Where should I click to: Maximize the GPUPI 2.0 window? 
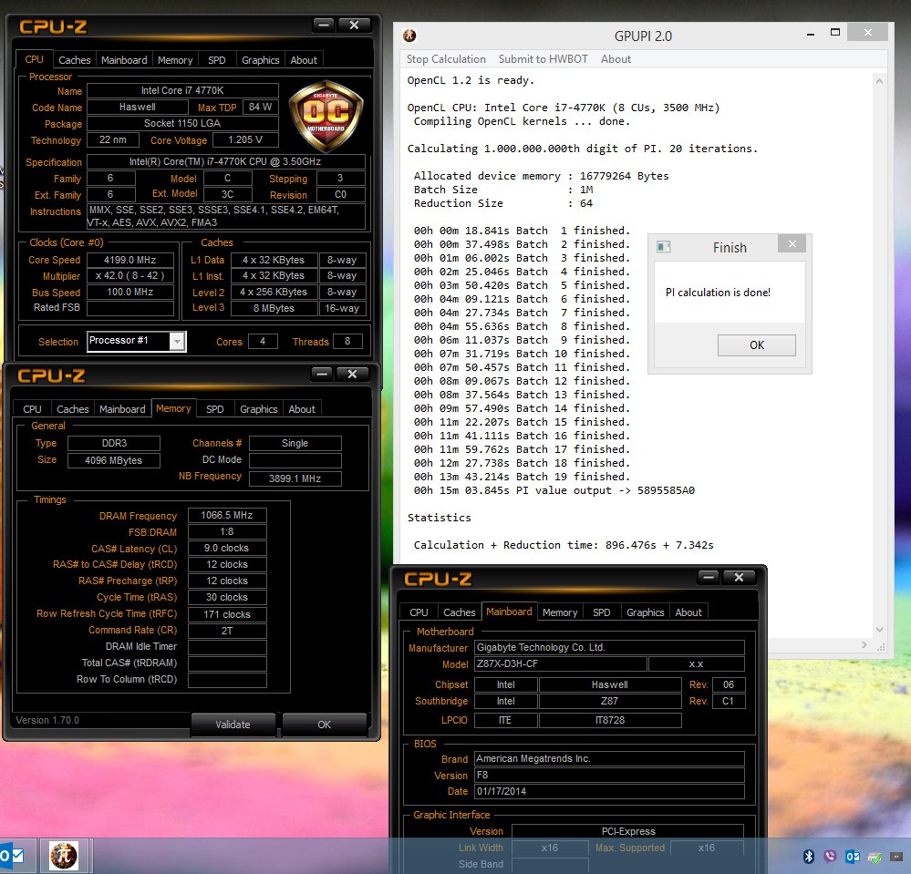pos(835,33)
